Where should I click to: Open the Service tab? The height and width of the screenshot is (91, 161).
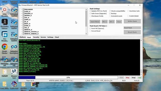(x=43, y=37)
